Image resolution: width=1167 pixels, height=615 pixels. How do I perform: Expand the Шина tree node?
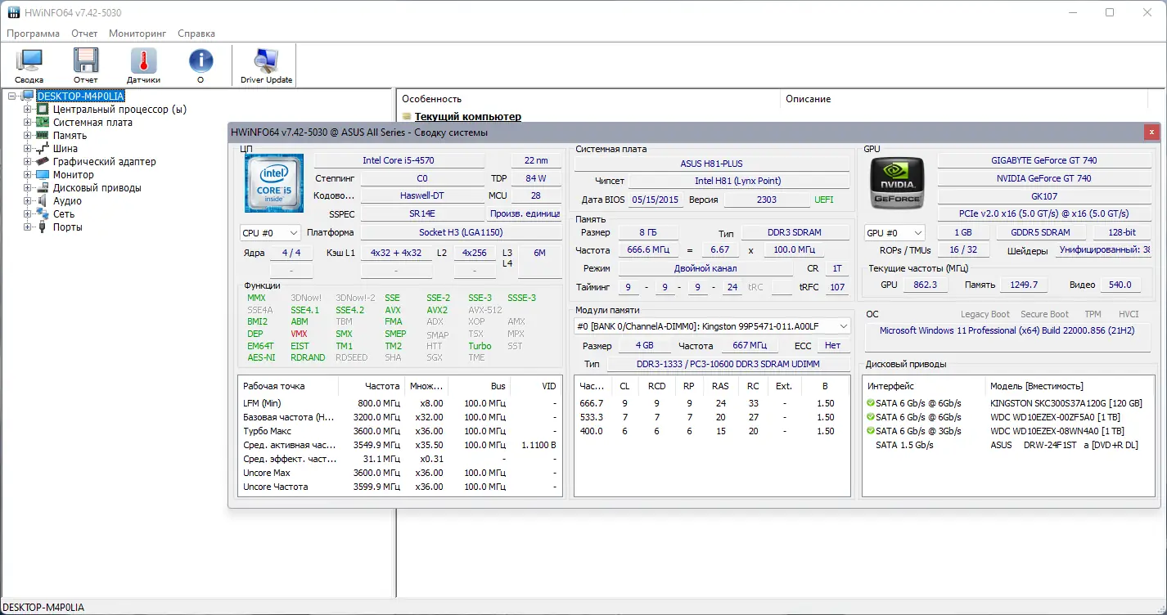point(27,148)
